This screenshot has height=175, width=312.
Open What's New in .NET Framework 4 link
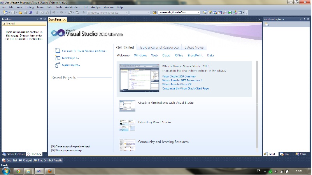[x=182, y=80]
